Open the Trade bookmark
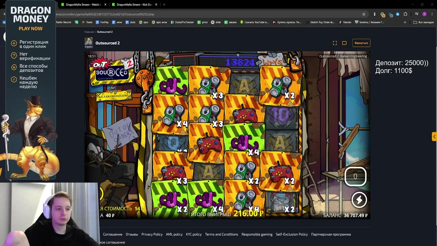Screen dimensions: 437x246 tap(87, 22)
